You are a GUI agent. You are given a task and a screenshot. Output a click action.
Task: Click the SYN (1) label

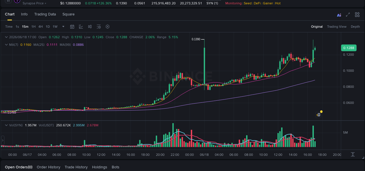click(x=212, y=3)
